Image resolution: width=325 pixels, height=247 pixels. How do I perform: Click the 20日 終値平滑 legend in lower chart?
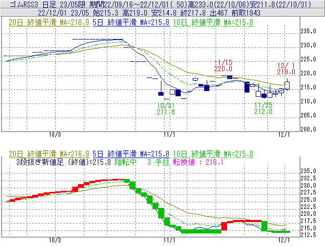(49, 154)
